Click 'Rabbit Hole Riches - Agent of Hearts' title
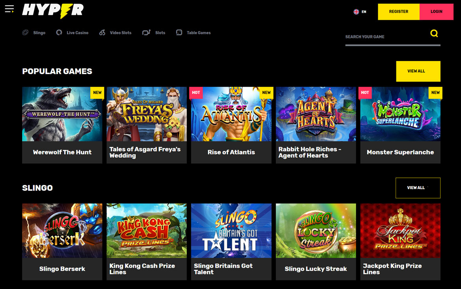Screen dimensions: 461x289 (x=310, y=153)
